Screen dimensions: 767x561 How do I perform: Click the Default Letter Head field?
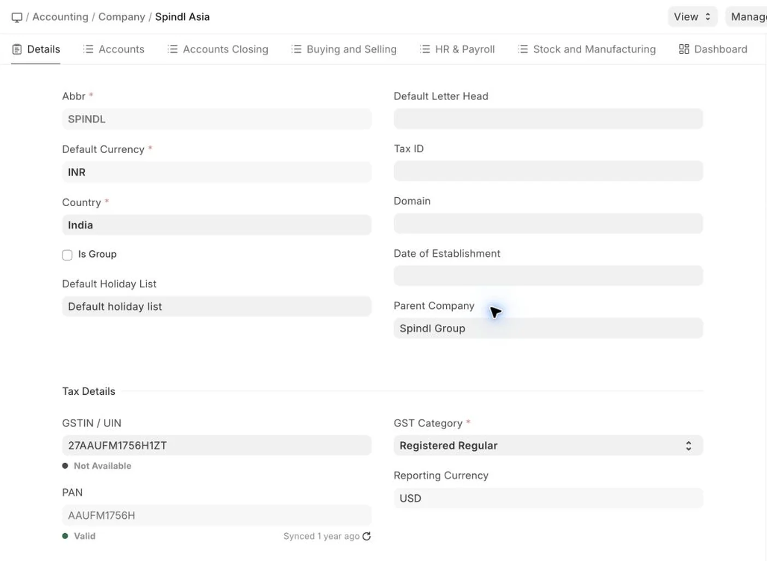(548, 119)
